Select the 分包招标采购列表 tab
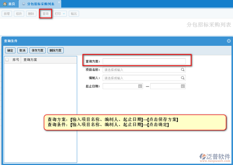 coord(40,4)
